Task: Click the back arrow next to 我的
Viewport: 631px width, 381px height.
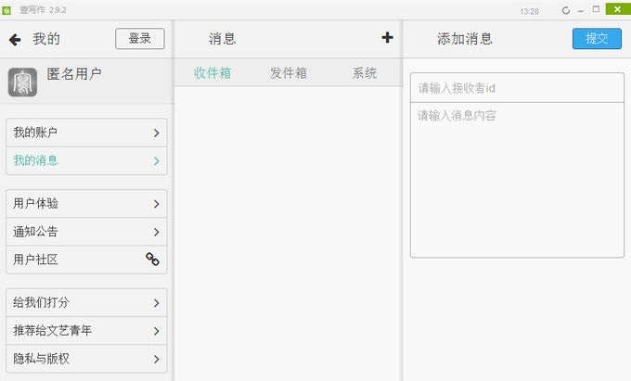Action: click(x=15, y=39)
